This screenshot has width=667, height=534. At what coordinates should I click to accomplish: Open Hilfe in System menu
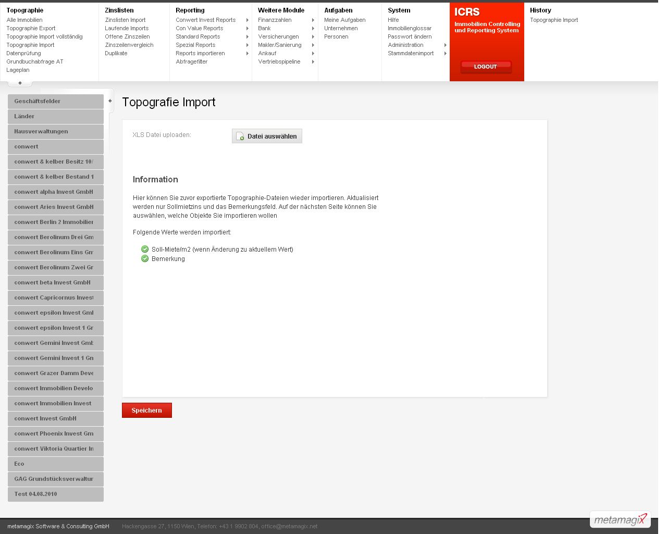click(393, 20)
